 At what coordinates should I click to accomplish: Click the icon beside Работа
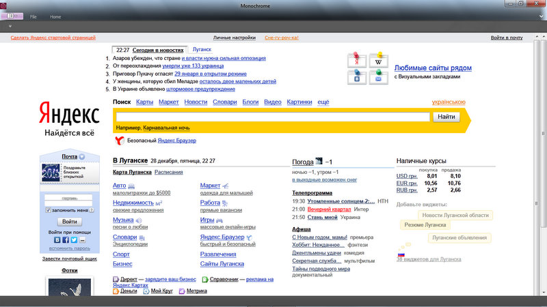[225, 203]
